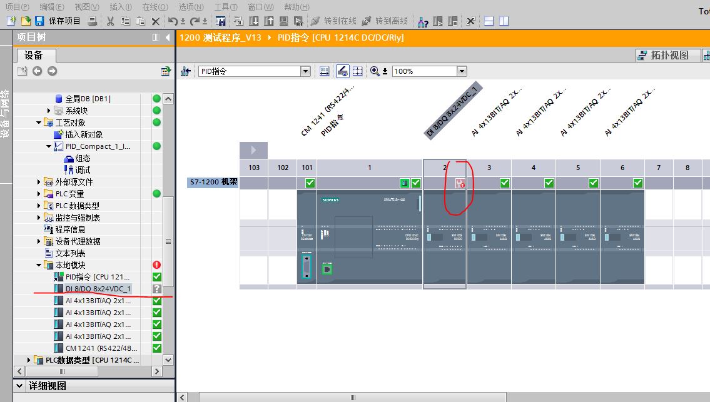Image resolution: width=710 pixels, height=402 pixels.
Task: Collapse the project tree with the left arrow
Action: (x=168, y=37)
